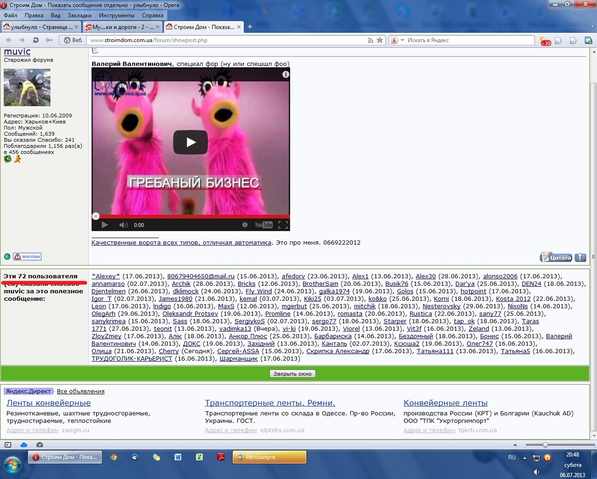Viewport: 597px width, 479px height.
Task: Go forward with the browser forward arrow
Action: (22, 40)
